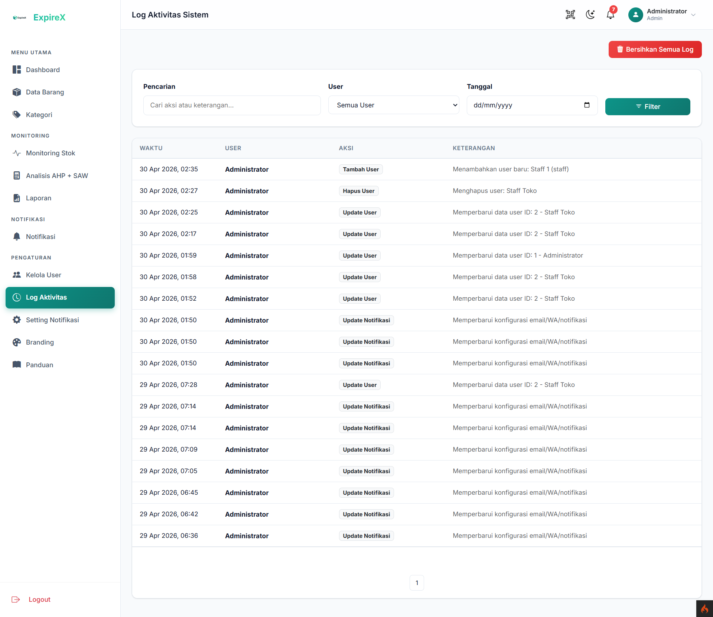Click the WAKTU column header

(x=151, y=148)
